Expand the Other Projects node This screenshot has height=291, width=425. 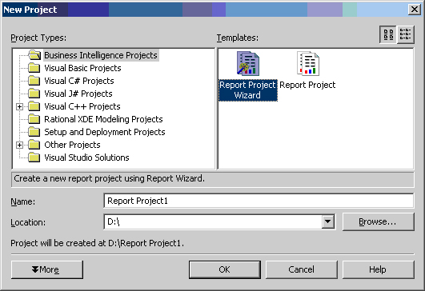tap(19, 145)
